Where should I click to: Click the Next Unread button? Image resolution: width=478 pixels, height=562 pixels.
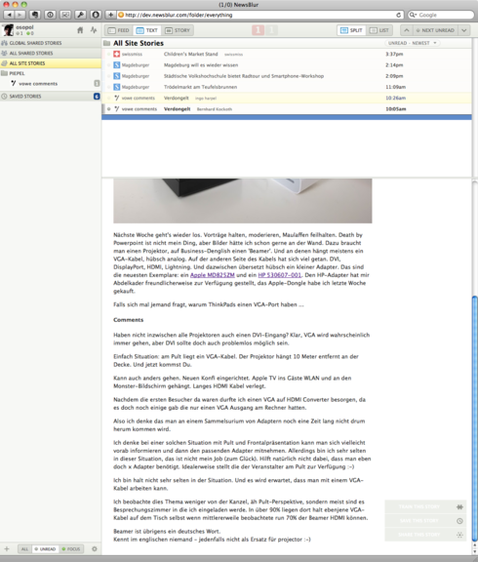(x=435, y=30)
